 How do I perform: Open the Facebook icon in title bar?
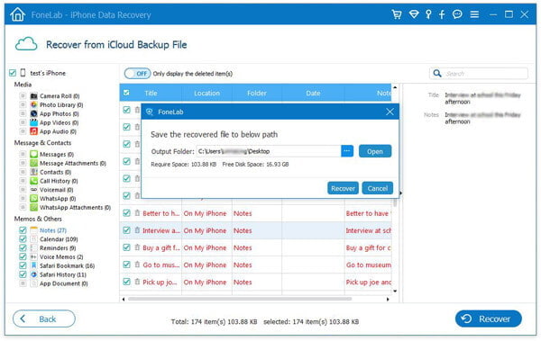[442, 14]
